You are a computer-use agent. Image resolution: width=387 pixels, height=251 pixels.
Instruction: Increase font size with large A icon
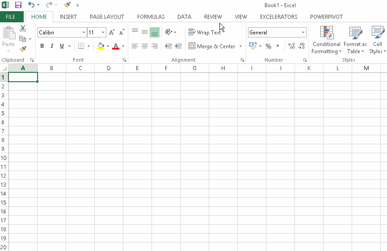(x=112, y=32)
